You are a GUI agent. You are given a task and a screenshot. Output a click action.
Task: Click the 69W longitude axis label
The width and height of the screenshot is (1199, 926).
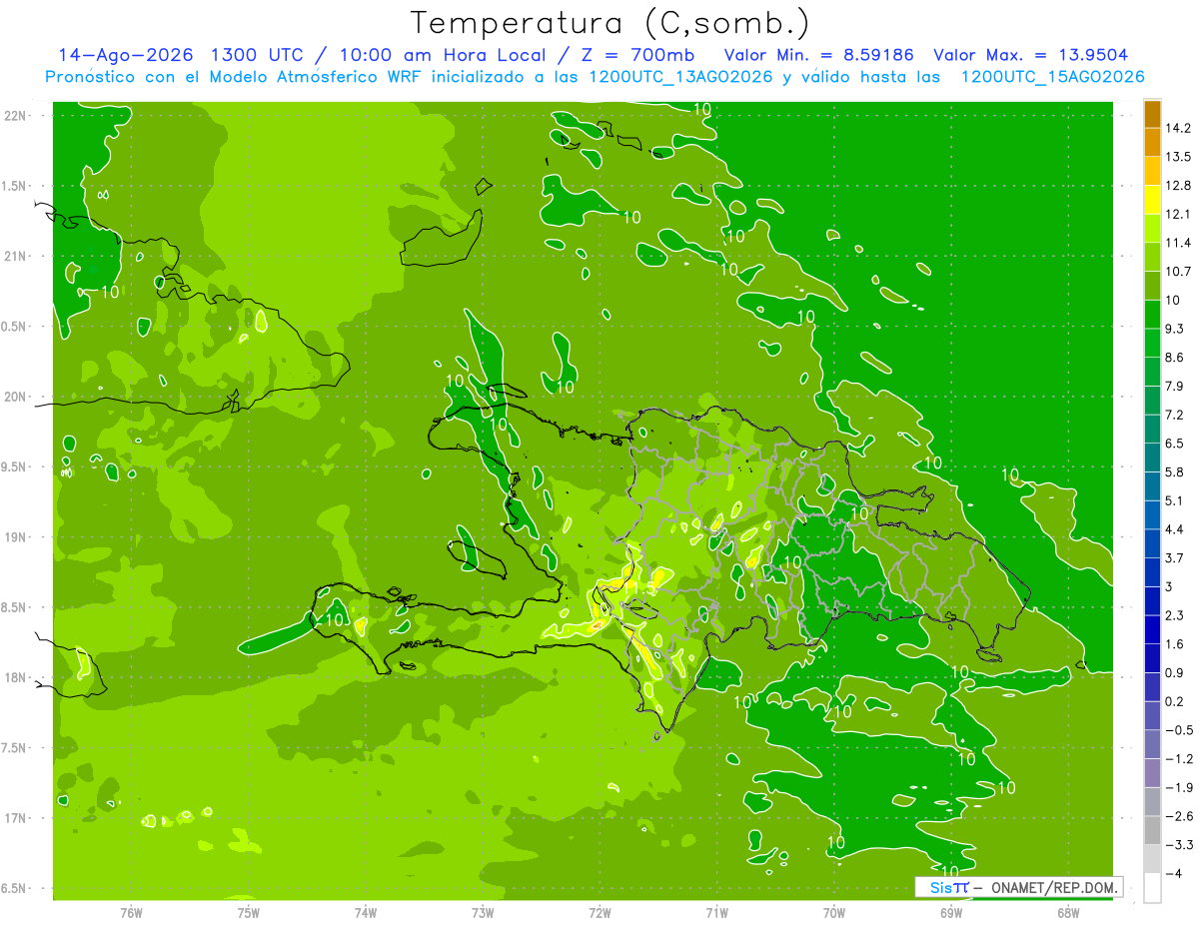[951, 912]
